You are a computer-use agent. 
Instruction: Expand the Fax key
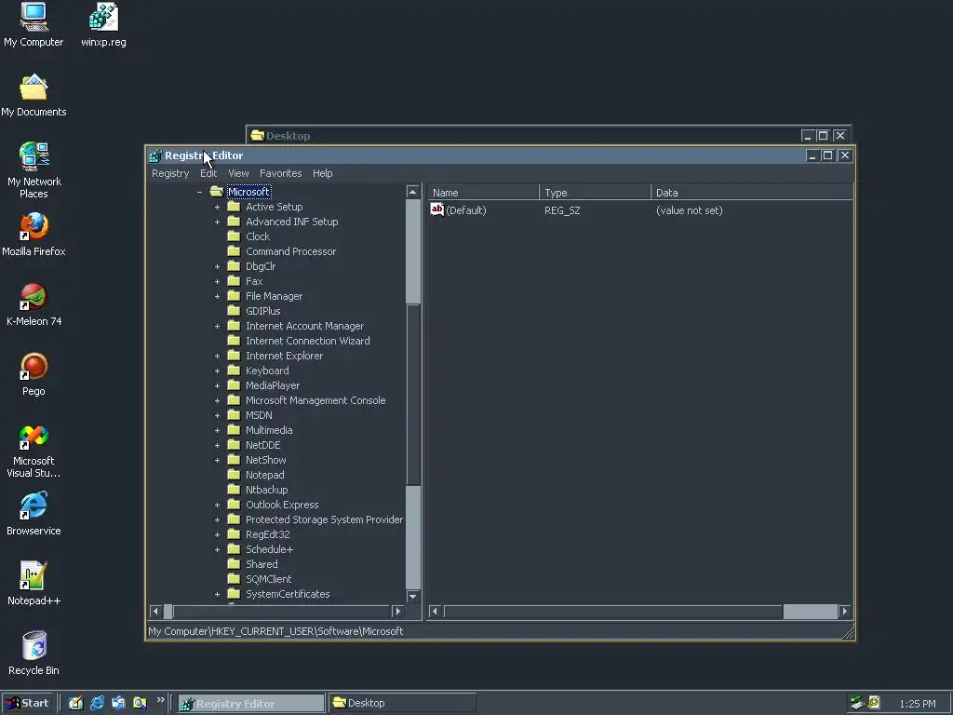[x=217, y=281]
